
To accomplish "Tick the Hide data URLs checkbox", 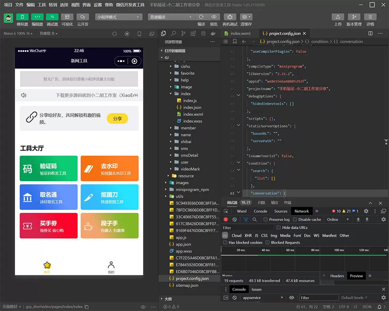I will [x=279, y=228].
